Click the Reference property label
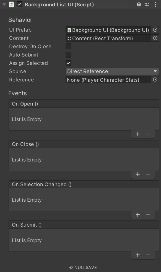Viewport: 161px width, 272px height. pos(22,80)
